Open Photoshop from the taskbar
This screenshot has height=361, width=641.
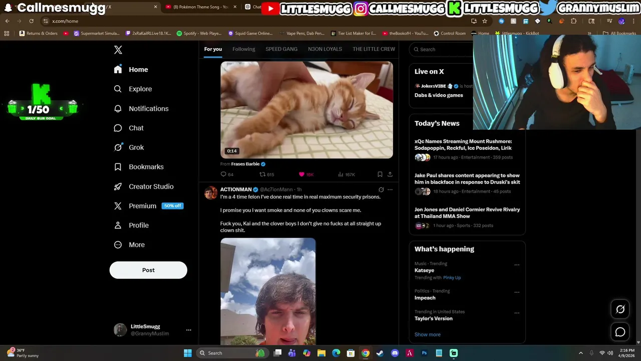(424, 353)
